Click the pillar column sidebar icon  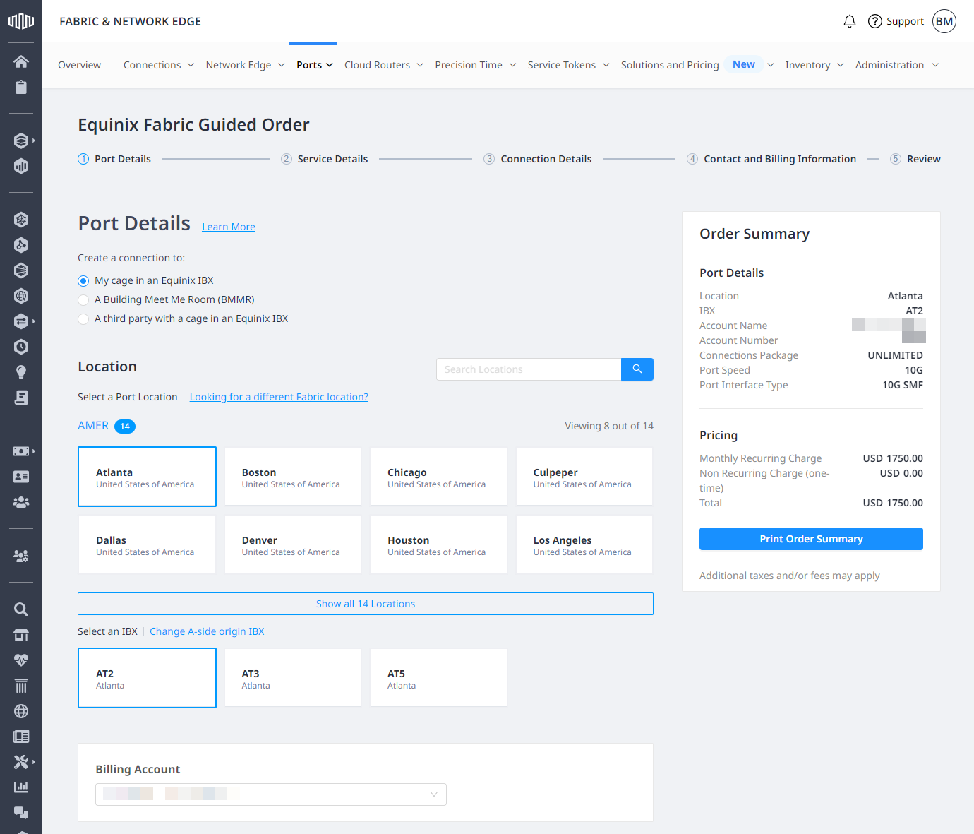click(x=21, y=686)
